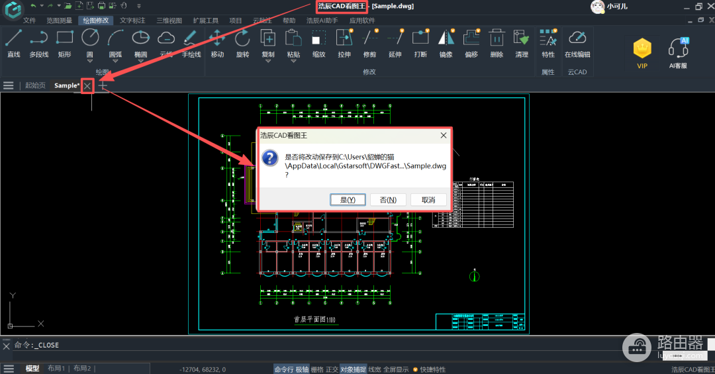
Task: Open the 浩辰AI助手 tab
Action: [x=322, y=21]
